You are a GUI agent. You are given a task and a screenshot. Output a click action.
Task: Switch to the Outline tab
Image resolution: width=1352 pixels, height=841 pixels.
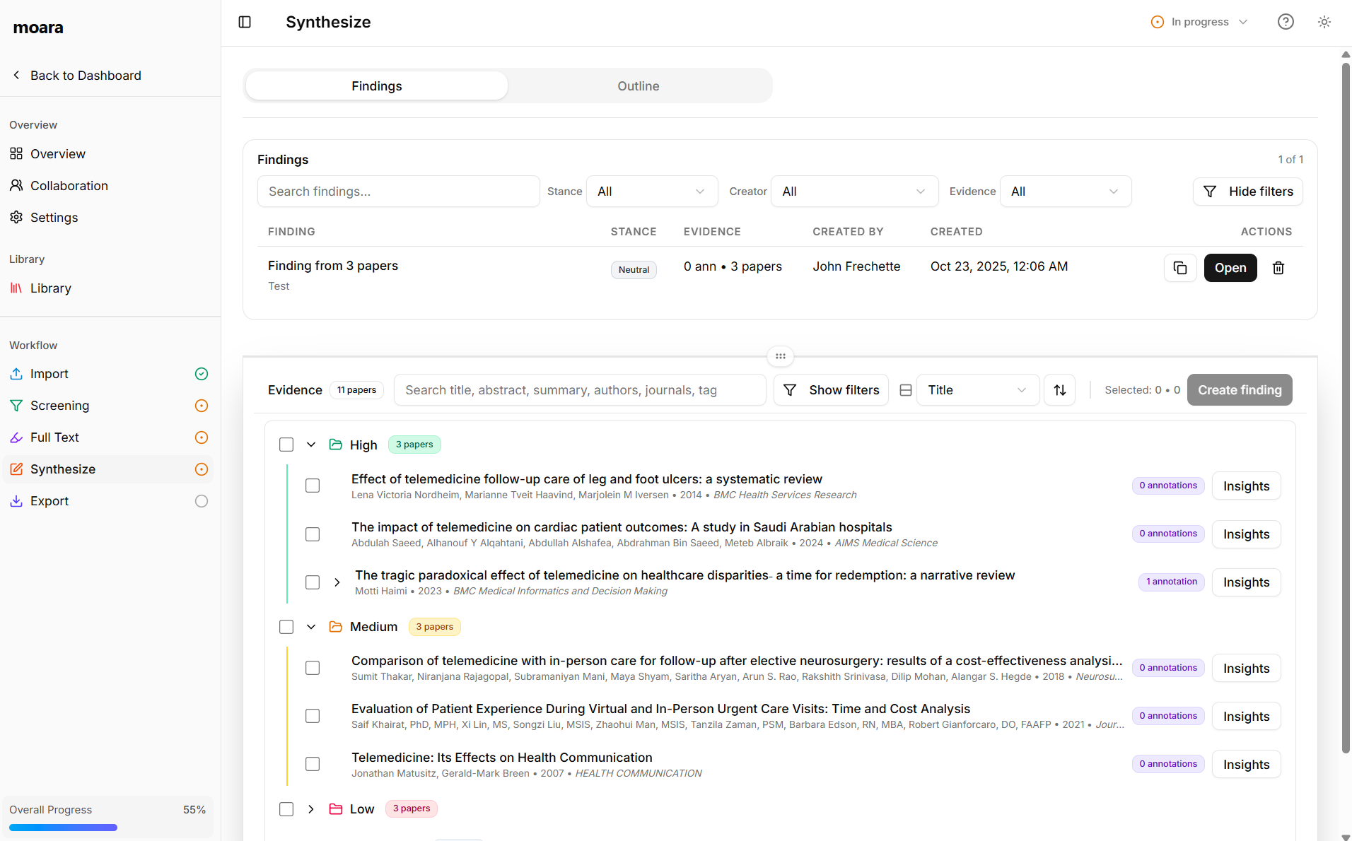(638, 85)
